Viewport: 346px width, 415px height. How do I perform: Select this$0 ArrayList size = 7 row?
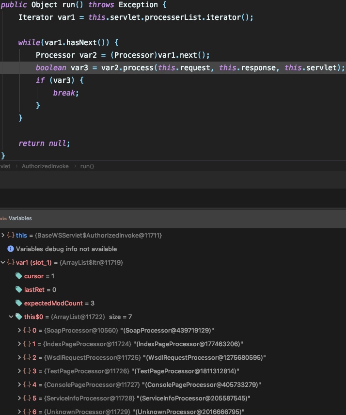(173, 317)
